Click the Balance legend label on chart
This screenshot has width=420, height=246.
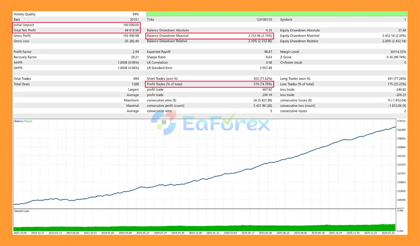(x=18, y=121)
